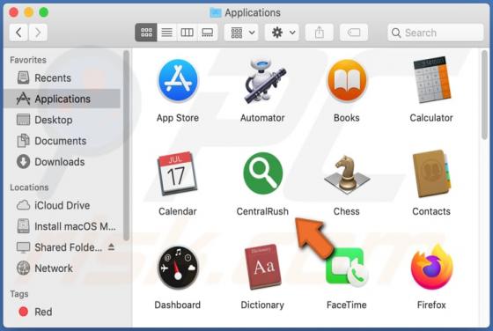The width and height of the screenshot is (493, 331).
Task: Click the Applications folder icon in title bar
Action: coord(216,12)
